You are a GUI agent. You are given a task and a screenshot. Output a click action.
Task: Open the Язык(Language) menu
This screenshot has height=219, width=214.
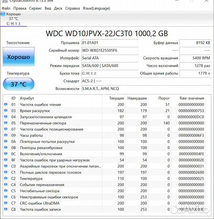(96, 9)
